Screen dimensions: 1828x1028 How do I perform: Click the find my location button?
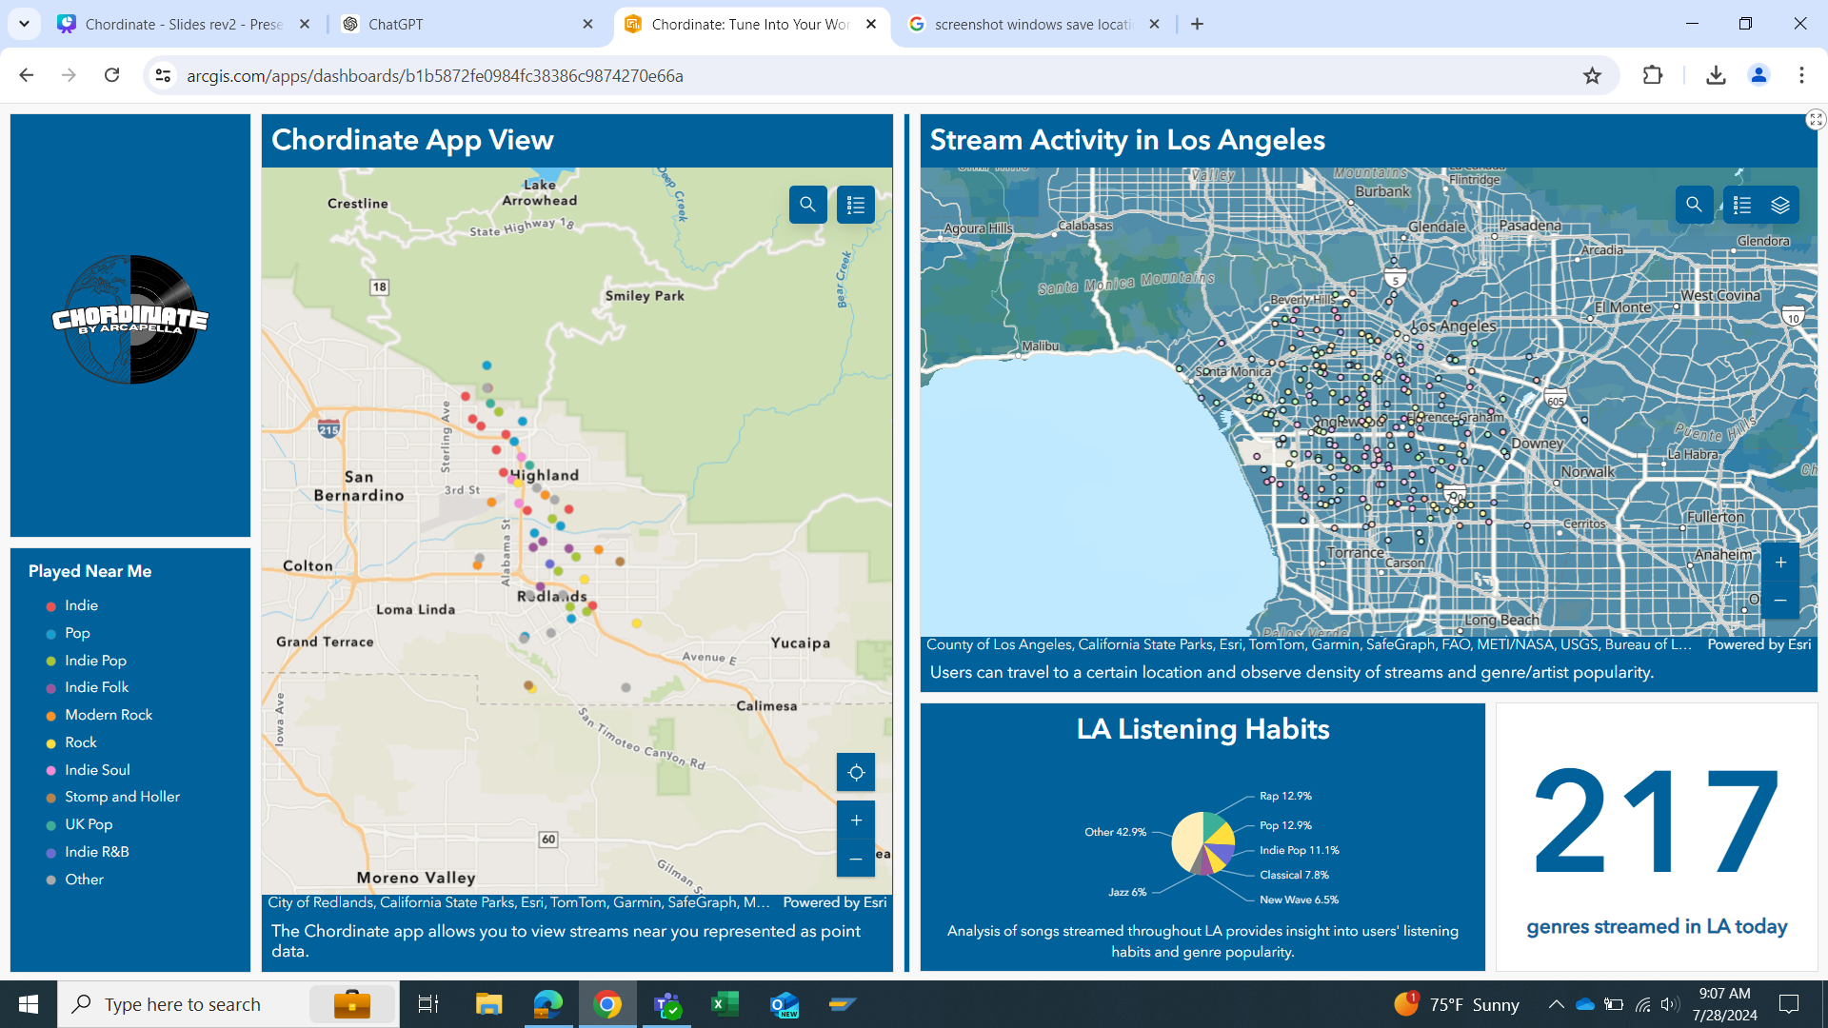pos(855,772)
